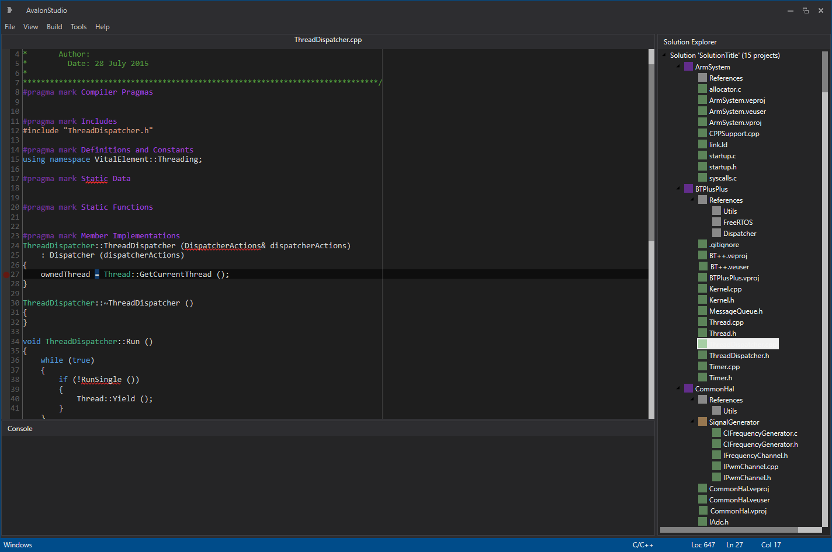Click the brown SignalGenerator folder icon

pyautogui.click(x=702, y=422)
